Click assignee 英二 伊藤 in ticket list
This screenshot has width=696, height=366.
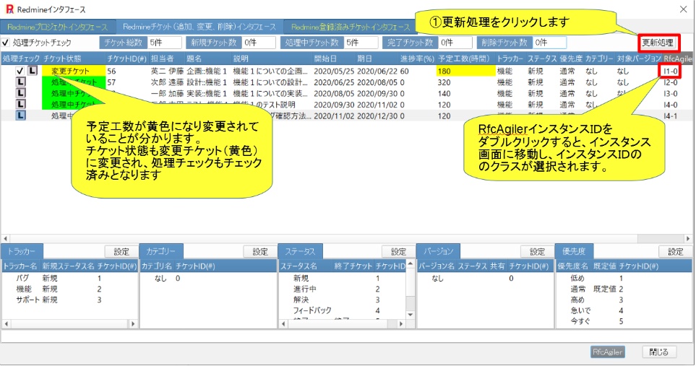coord(168,71)
